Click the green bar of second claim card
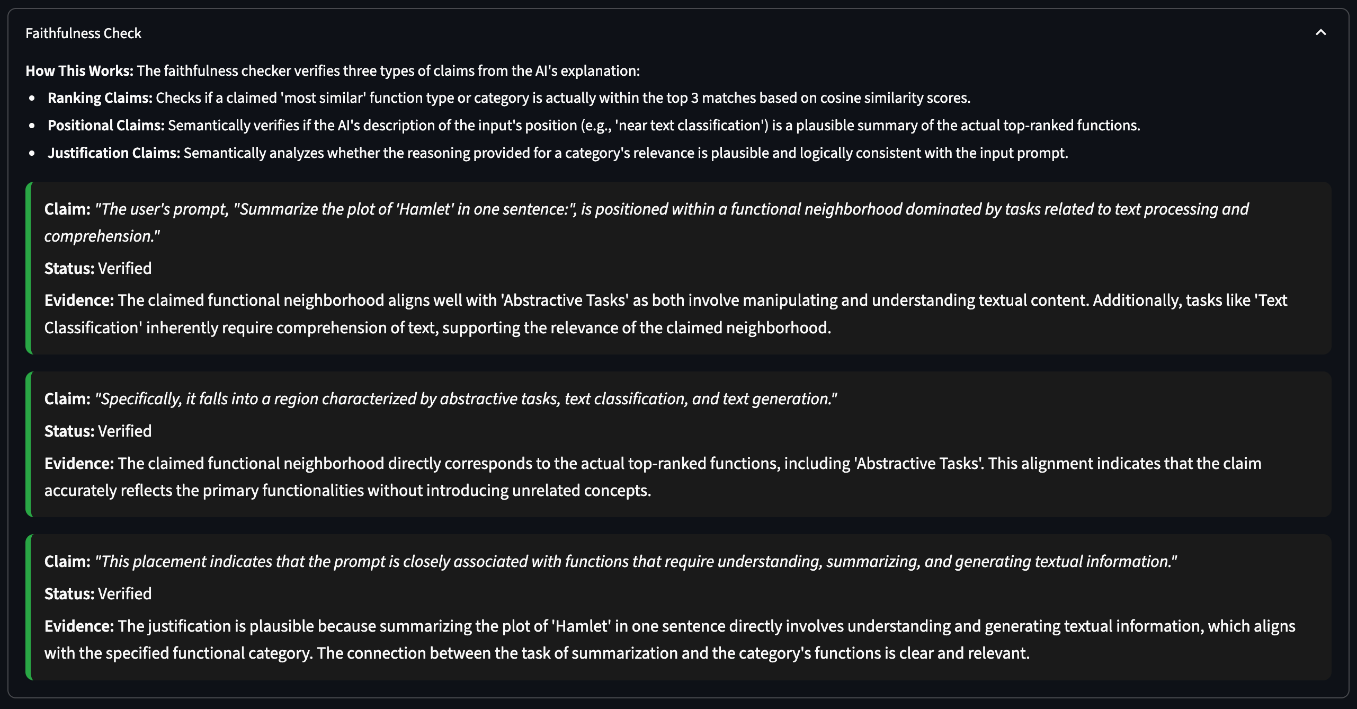The image size is (1357, 709). 29,444
